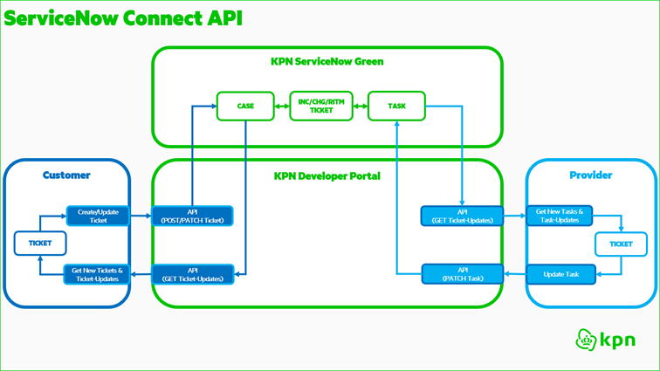The height and width of the screenshot is (371, 660).
Task: Select API (POST/PATCH Ticket) block
Action: click(192, 216)
